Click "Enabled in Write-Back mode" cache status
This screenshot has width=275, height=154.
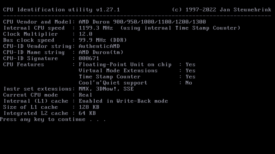[123, 101]
